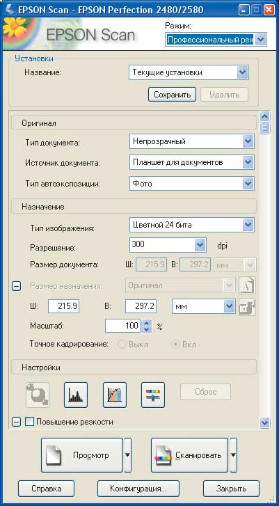Open the Auto Exposure adjustment icon
Image resolution: width=279 pixels, height=506 pixels.
pos(38,395)
